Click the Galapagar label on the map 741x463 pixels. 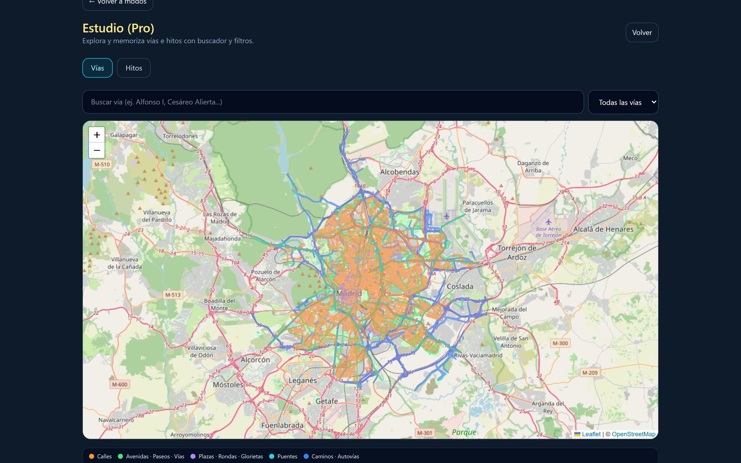tap(124, 135)
